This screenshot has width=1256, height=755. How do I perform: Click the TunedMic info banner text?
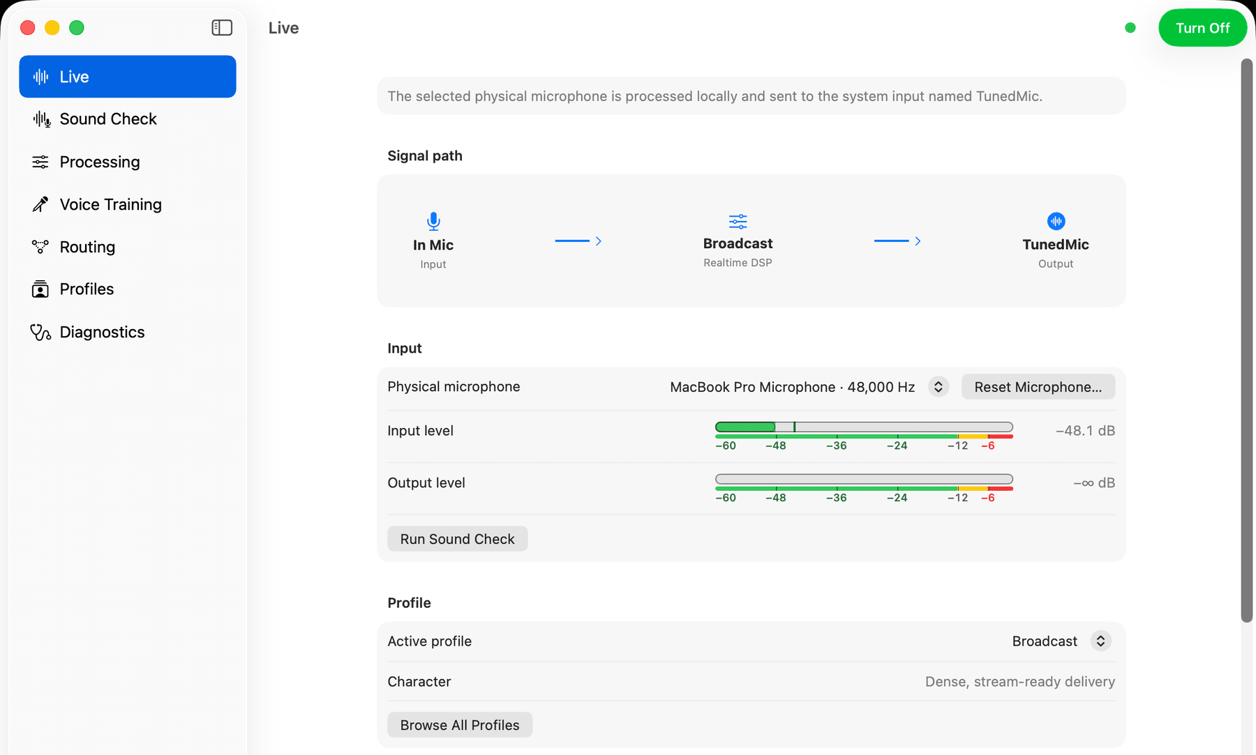(715, 96)
